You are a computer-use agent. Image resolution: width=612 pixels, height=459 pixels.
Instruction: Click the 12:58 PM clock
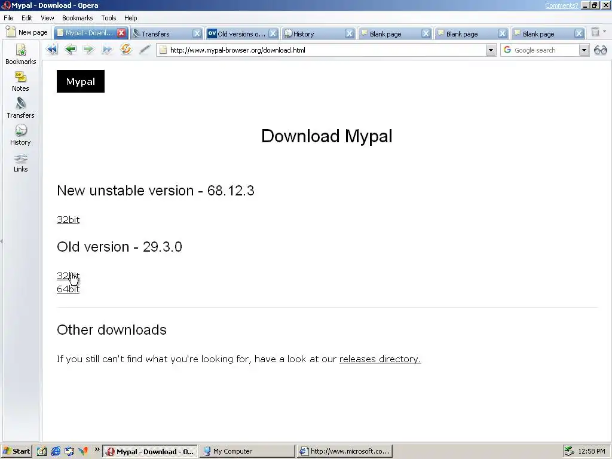(x=591, y=451)
